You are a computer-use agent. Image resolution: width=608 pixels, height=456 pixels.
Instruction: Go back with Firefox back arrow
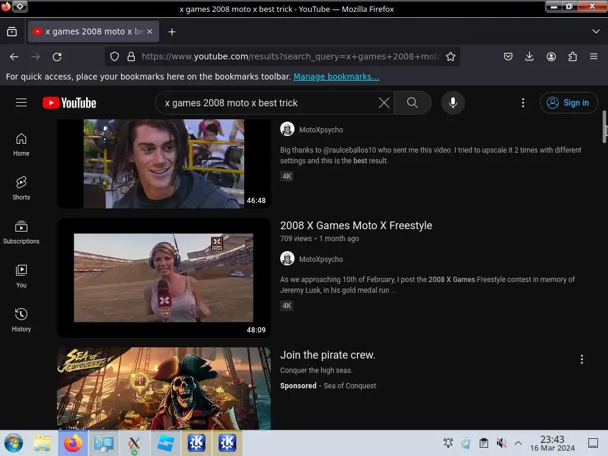[14, 56]
